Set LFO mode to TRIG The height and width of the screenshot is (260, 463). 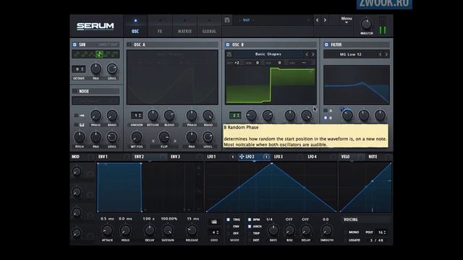pyautogui.click(x=229, y=220)
